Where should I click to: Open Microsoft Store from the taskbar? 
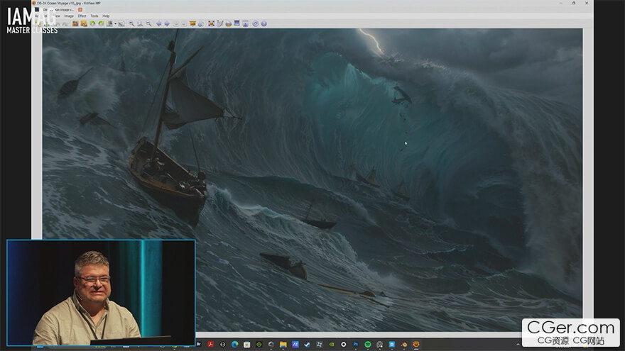click(246, 344)
